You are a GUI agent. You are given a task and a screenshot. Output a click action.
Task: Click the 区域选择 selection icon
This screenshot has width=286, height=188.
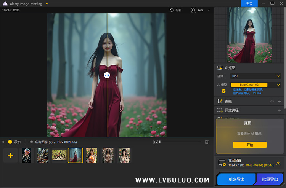[220, 110]
